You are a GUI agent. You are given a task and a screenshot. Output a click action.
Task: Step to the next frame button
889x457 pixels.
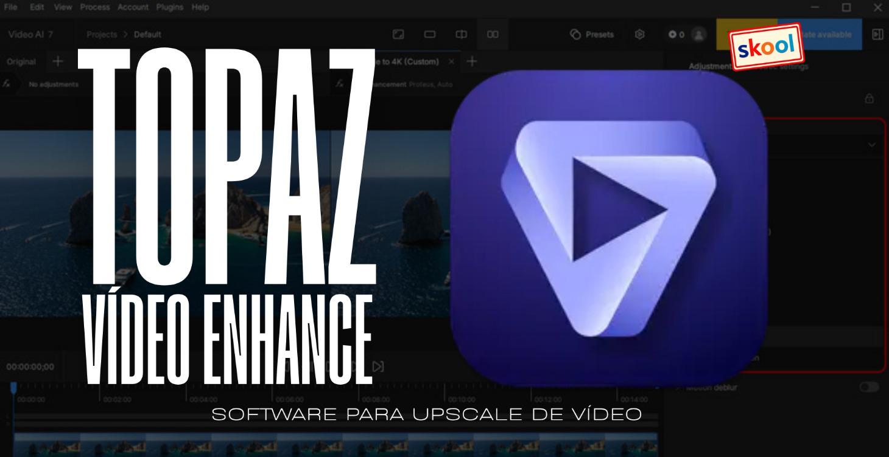point(378,366)
